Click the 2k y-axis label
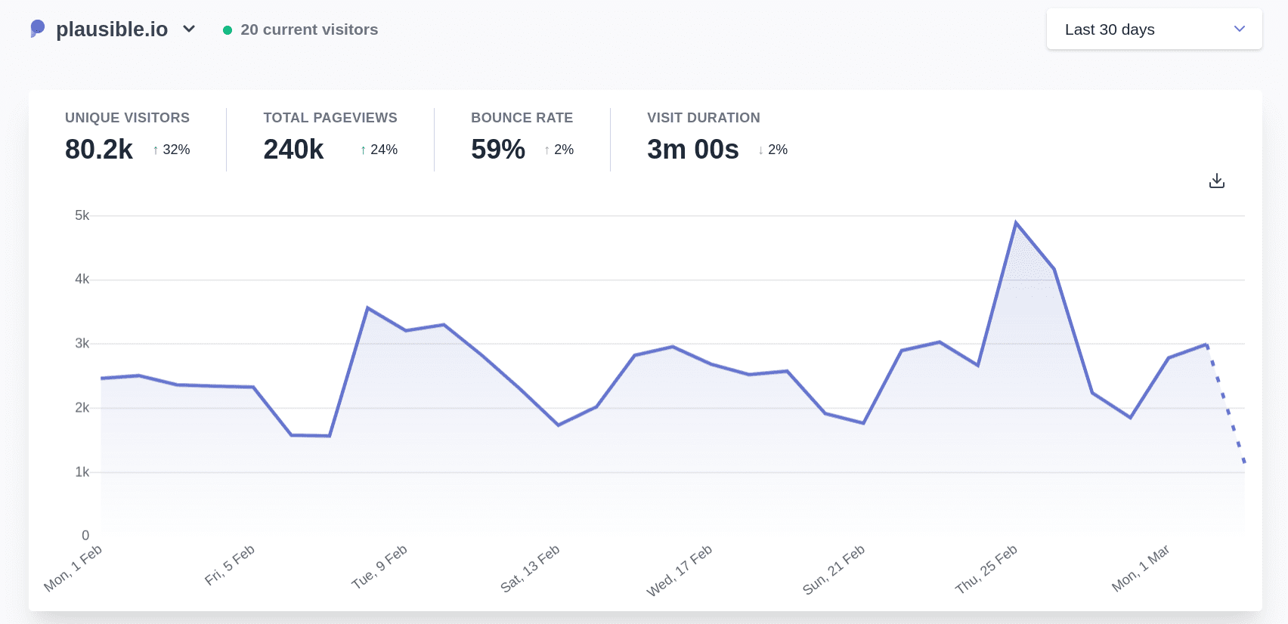 point(82,408)
